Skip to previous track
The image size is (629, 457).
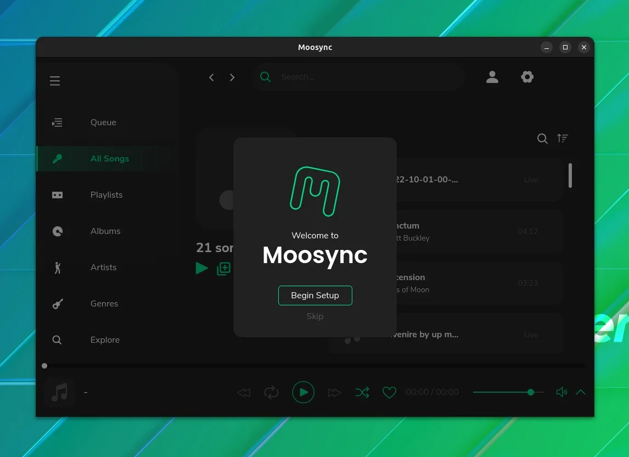coord(244,392)
